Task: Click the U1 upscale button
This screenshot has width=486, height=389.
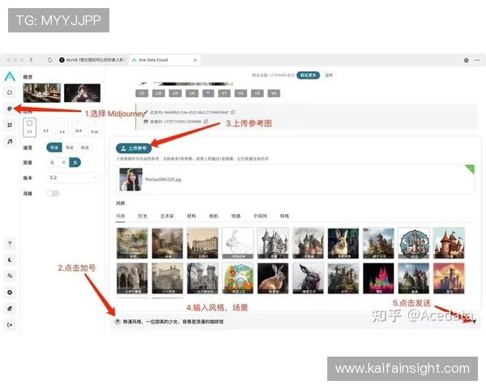Action: pyautogui.click(x=142, y=93)
